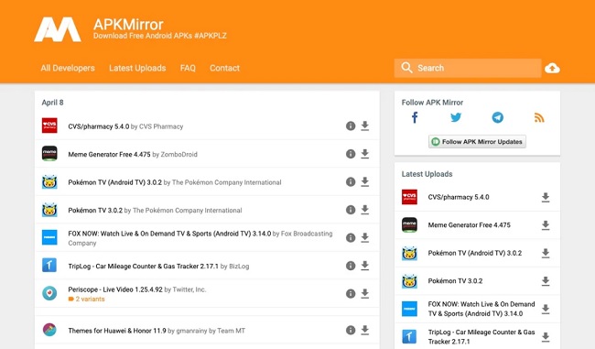Show info for CVS/pharmacy 5.4.0 in April 8 list
Image resolution: width=595 pixels, height=349 pixels.
(351, 126)
